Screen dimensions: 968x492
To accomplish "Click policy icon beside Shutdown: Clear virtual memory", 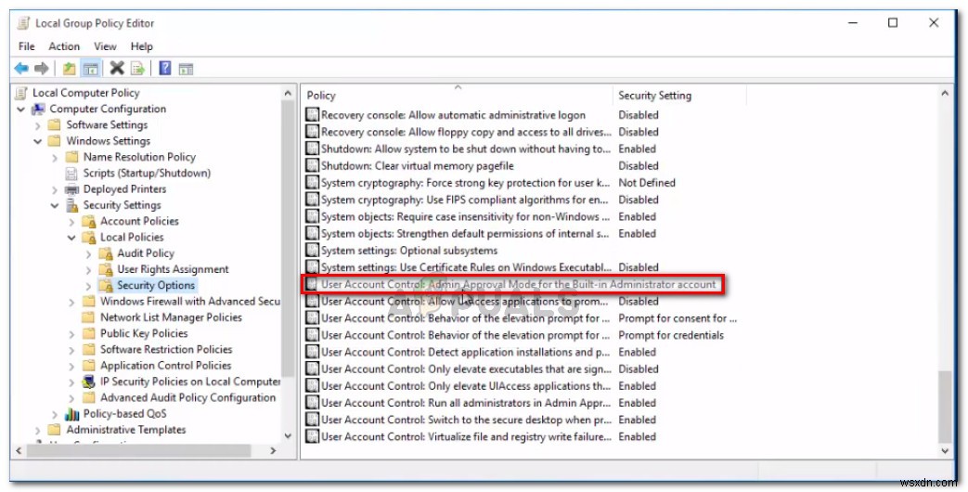I will (313, 166).
